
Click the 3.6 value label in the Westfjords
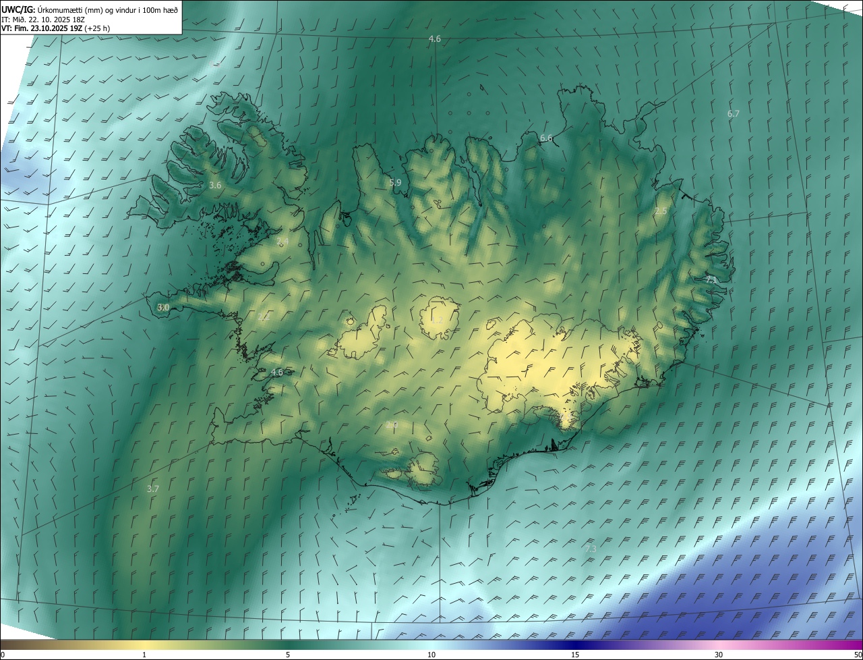pos(215,185)
